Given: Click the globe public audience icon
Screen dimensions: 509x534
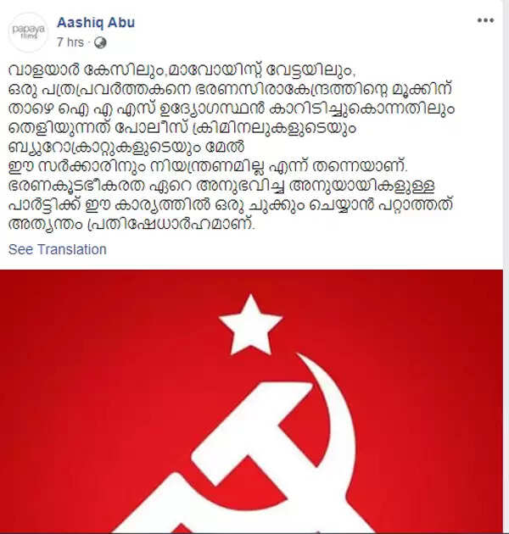Looking at the screenshot, I should point(100,42).
